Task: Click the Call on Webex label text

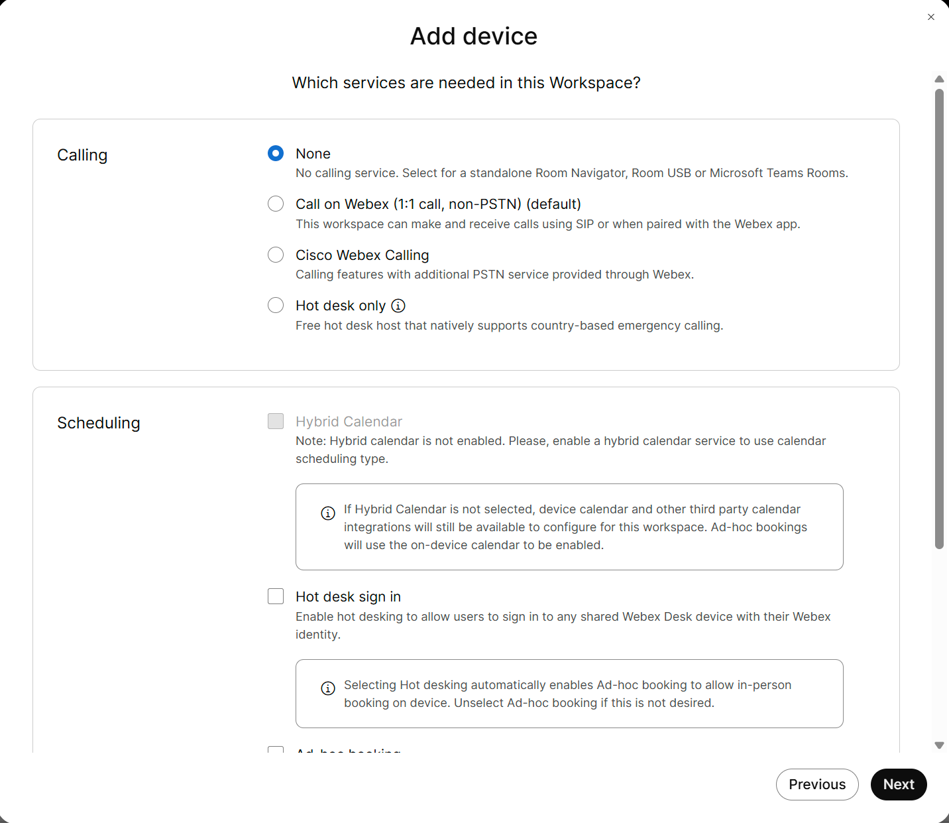Action: click(439, 204)
